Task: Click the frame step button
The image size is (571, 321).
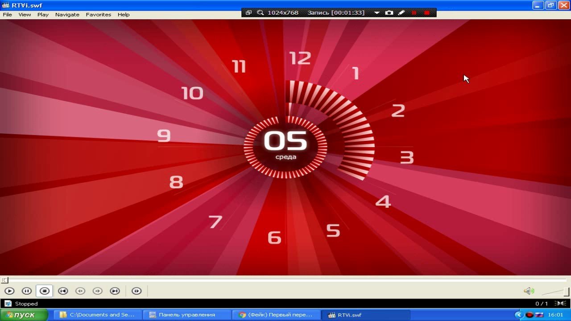Action: (137, 291)
